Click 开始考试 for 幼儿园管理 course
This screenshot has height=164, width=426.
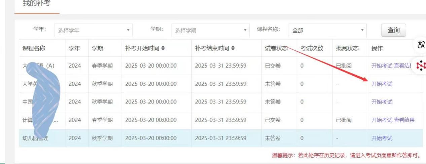click(x=382, y=138)
